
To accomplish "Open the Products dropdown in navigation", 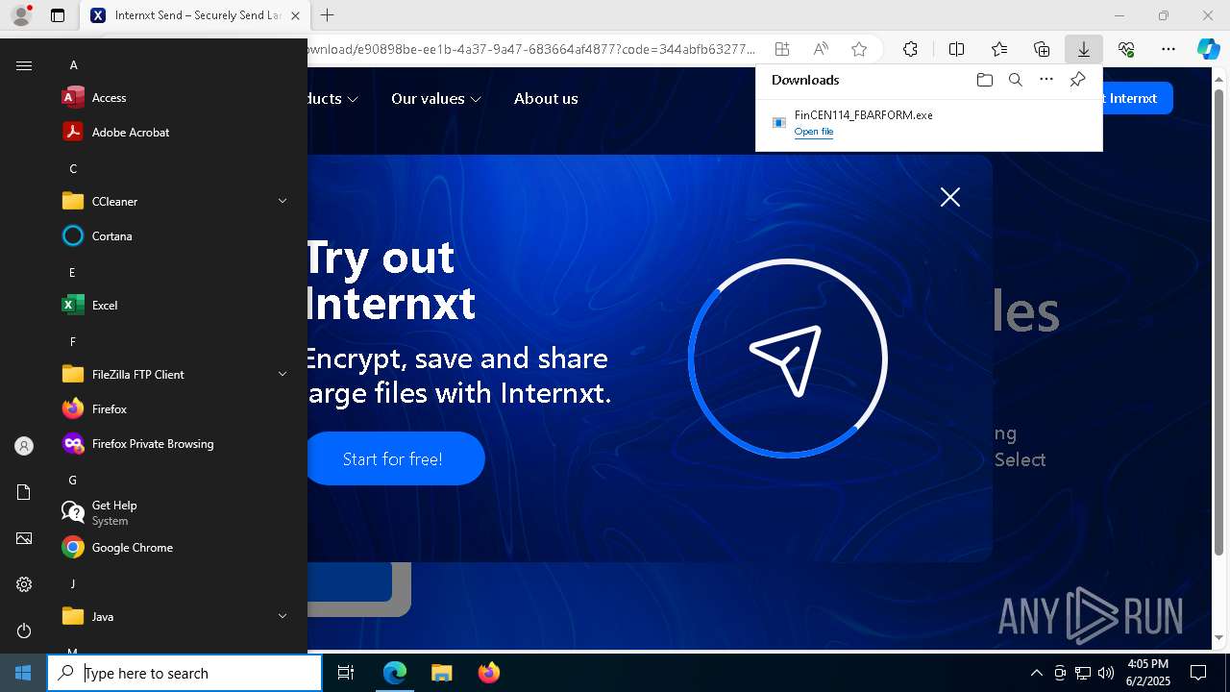I will point(333,99).
